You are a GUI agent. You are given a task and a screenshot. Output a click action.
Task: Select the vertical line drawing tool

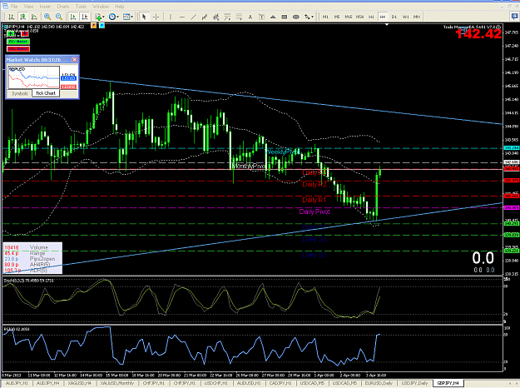(171, 17)
